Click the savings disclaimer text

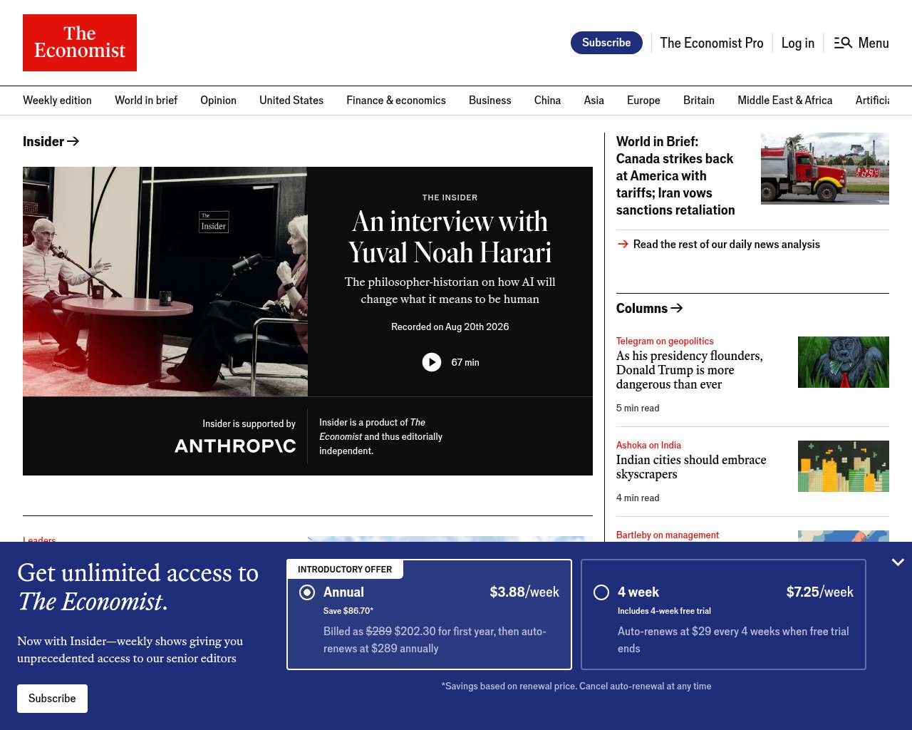pyautogui.click(x=576, y=687)
